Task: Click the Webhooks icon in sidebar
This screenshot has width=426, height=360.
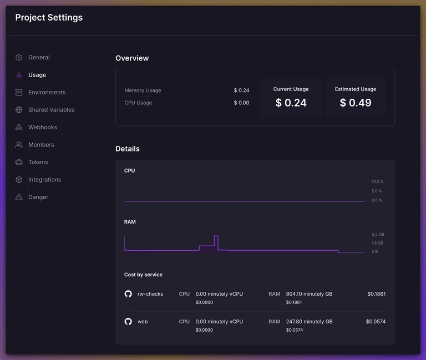Action: pyautogui.click(x=19, y=127)
